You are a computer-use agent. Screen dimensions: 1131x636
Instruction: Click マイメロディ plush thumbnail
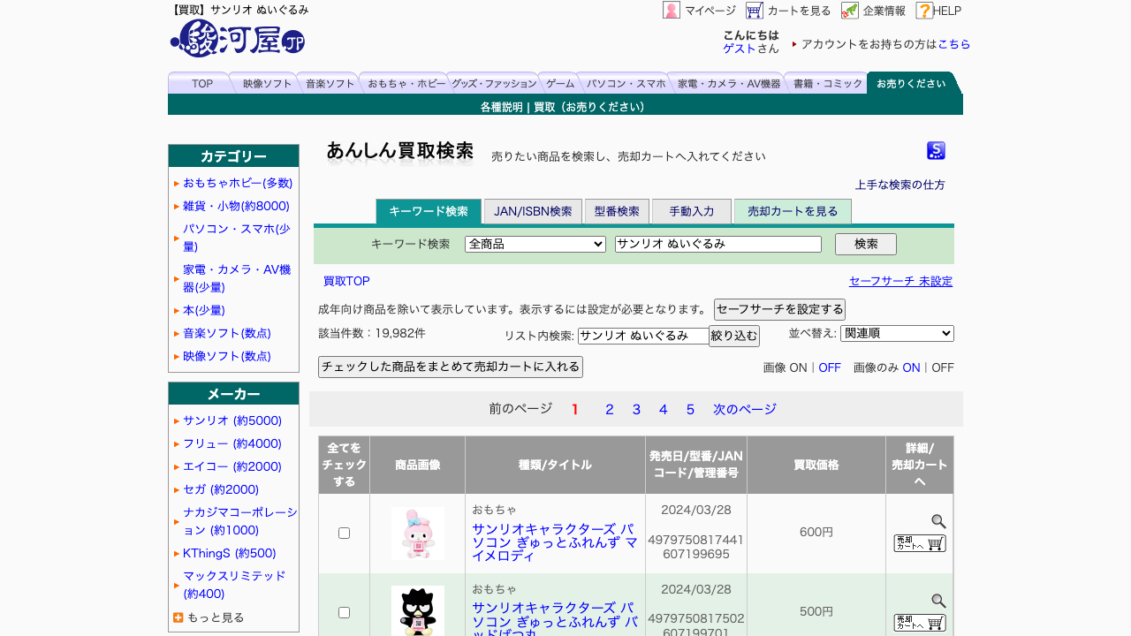click(418, 533)
